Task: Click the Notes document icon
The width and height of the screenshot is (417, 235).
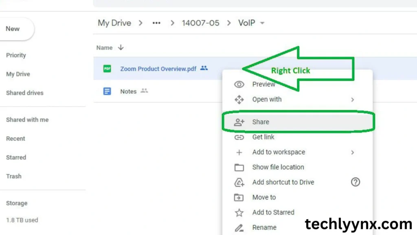Action: (x=107, y=91)
